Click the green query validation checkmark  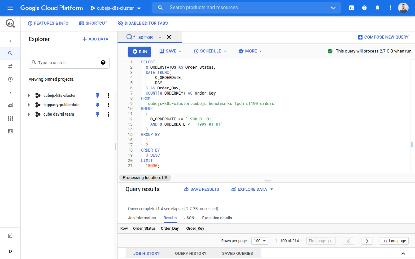coord(330,51)
